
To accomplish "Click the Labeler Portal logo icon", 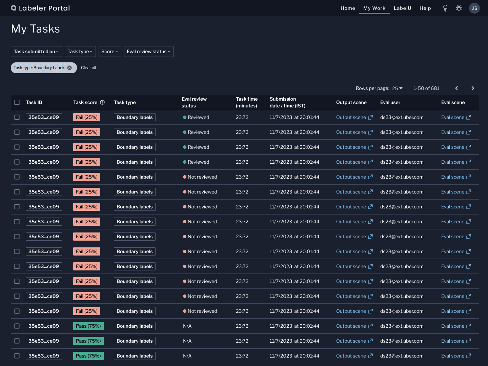I will (x=14, y=8).
